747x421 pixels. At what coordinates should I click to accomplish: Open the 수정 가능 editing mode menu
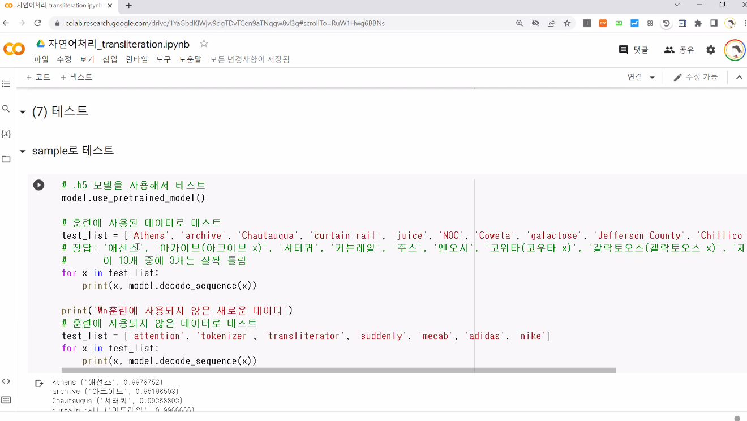696,77
